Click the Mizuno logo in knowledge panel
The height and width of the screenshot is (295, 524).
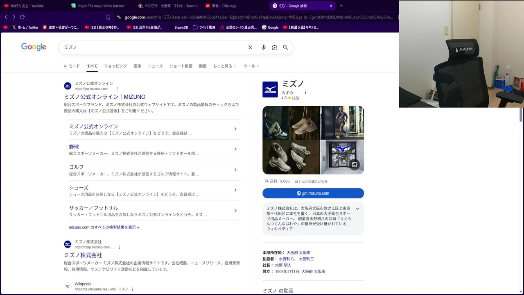[x=270, y=90]
